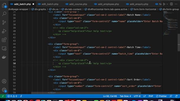Image resolution: width=180 pixels, height=101 pixels.
Task: Switch to the add_batch.php tab
Action: pos(22,4)
